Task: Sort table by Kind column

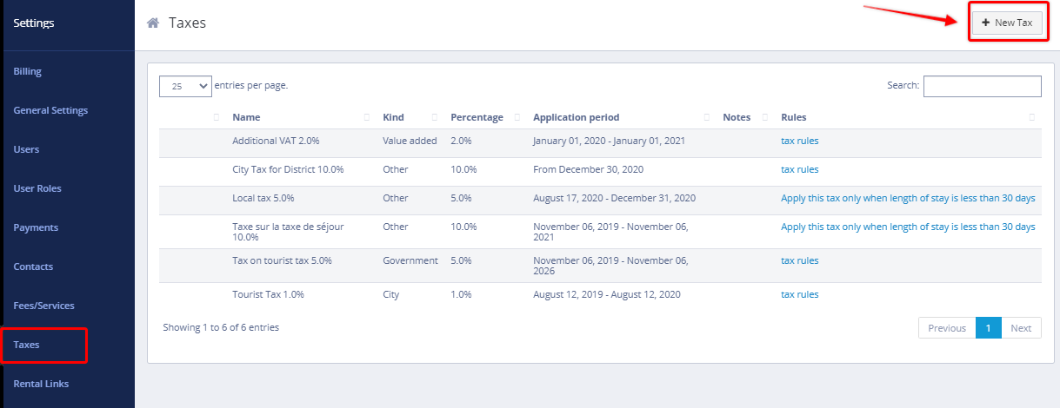Action: click(394, 117)
